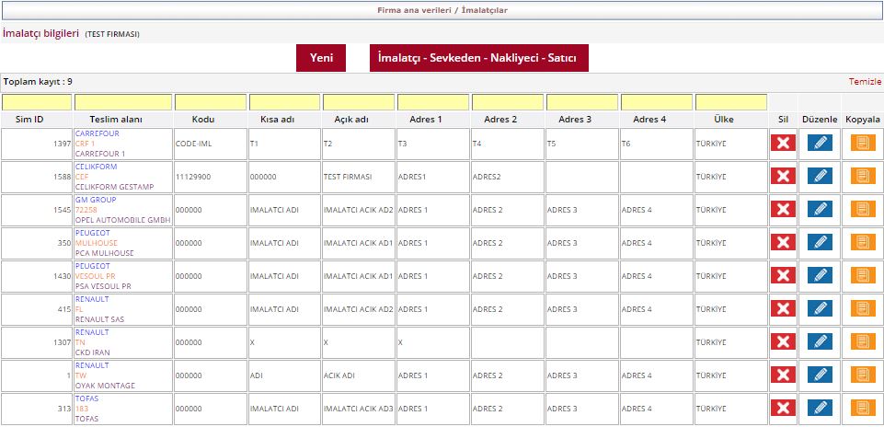Edit the RENAULT OYAK MONTAGE row
This screenshot has height=427, width=884.
click(x=819, y=375)
